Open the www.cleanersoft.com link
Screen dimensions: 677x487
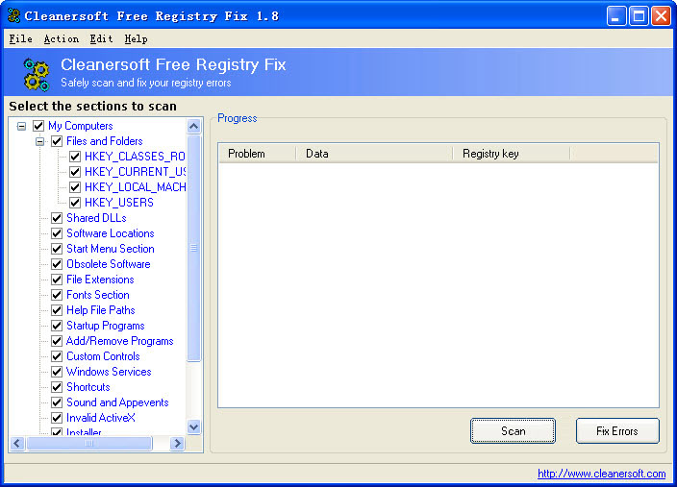click(x=601, y=474)
